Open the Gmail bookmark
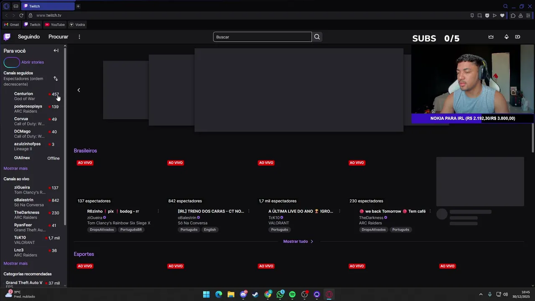 coord(12,25)
